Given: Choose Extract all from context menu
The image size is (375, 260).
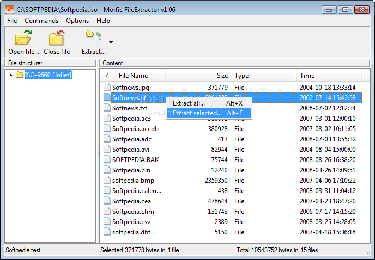Looking at the screenshot, I should pyautogui.click(x=209, y=103).
